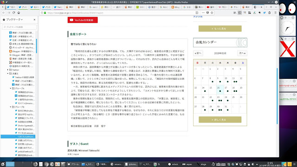Go to previous month with 前へ
The image size is (297, 167).
click(198, 53)
